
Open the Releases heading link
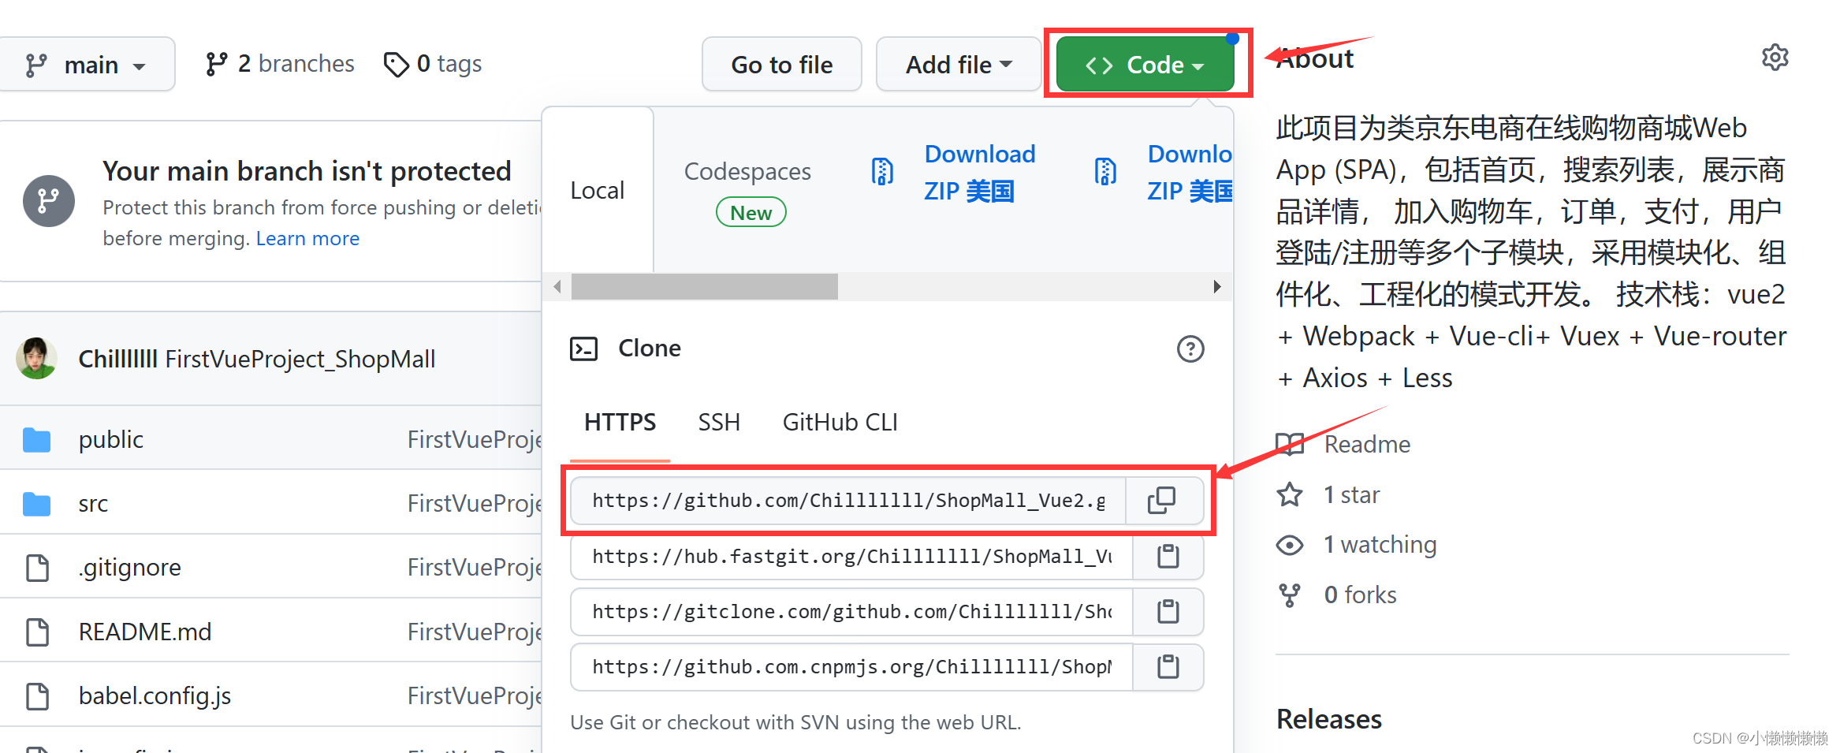click(1328, 719)
